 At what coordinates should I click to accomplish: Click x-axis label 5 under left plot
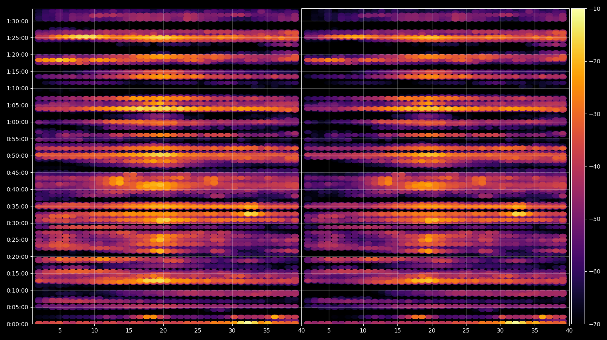click(x=60, y=331)
